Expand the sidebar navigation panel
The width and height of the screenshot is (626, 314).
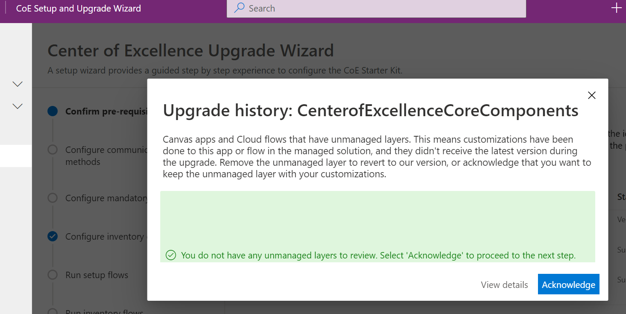pos(16,156)
